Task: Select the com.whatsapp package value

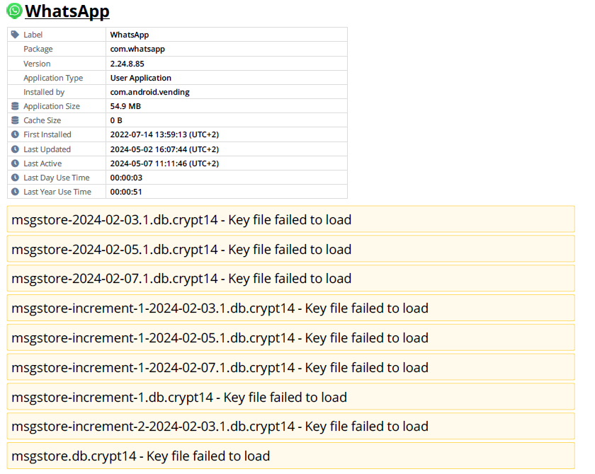Action: point(137,49)
